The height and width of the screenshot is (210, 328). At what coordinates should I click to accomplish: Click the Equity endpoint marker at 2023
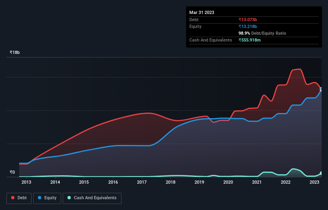[x=321, y=89]
